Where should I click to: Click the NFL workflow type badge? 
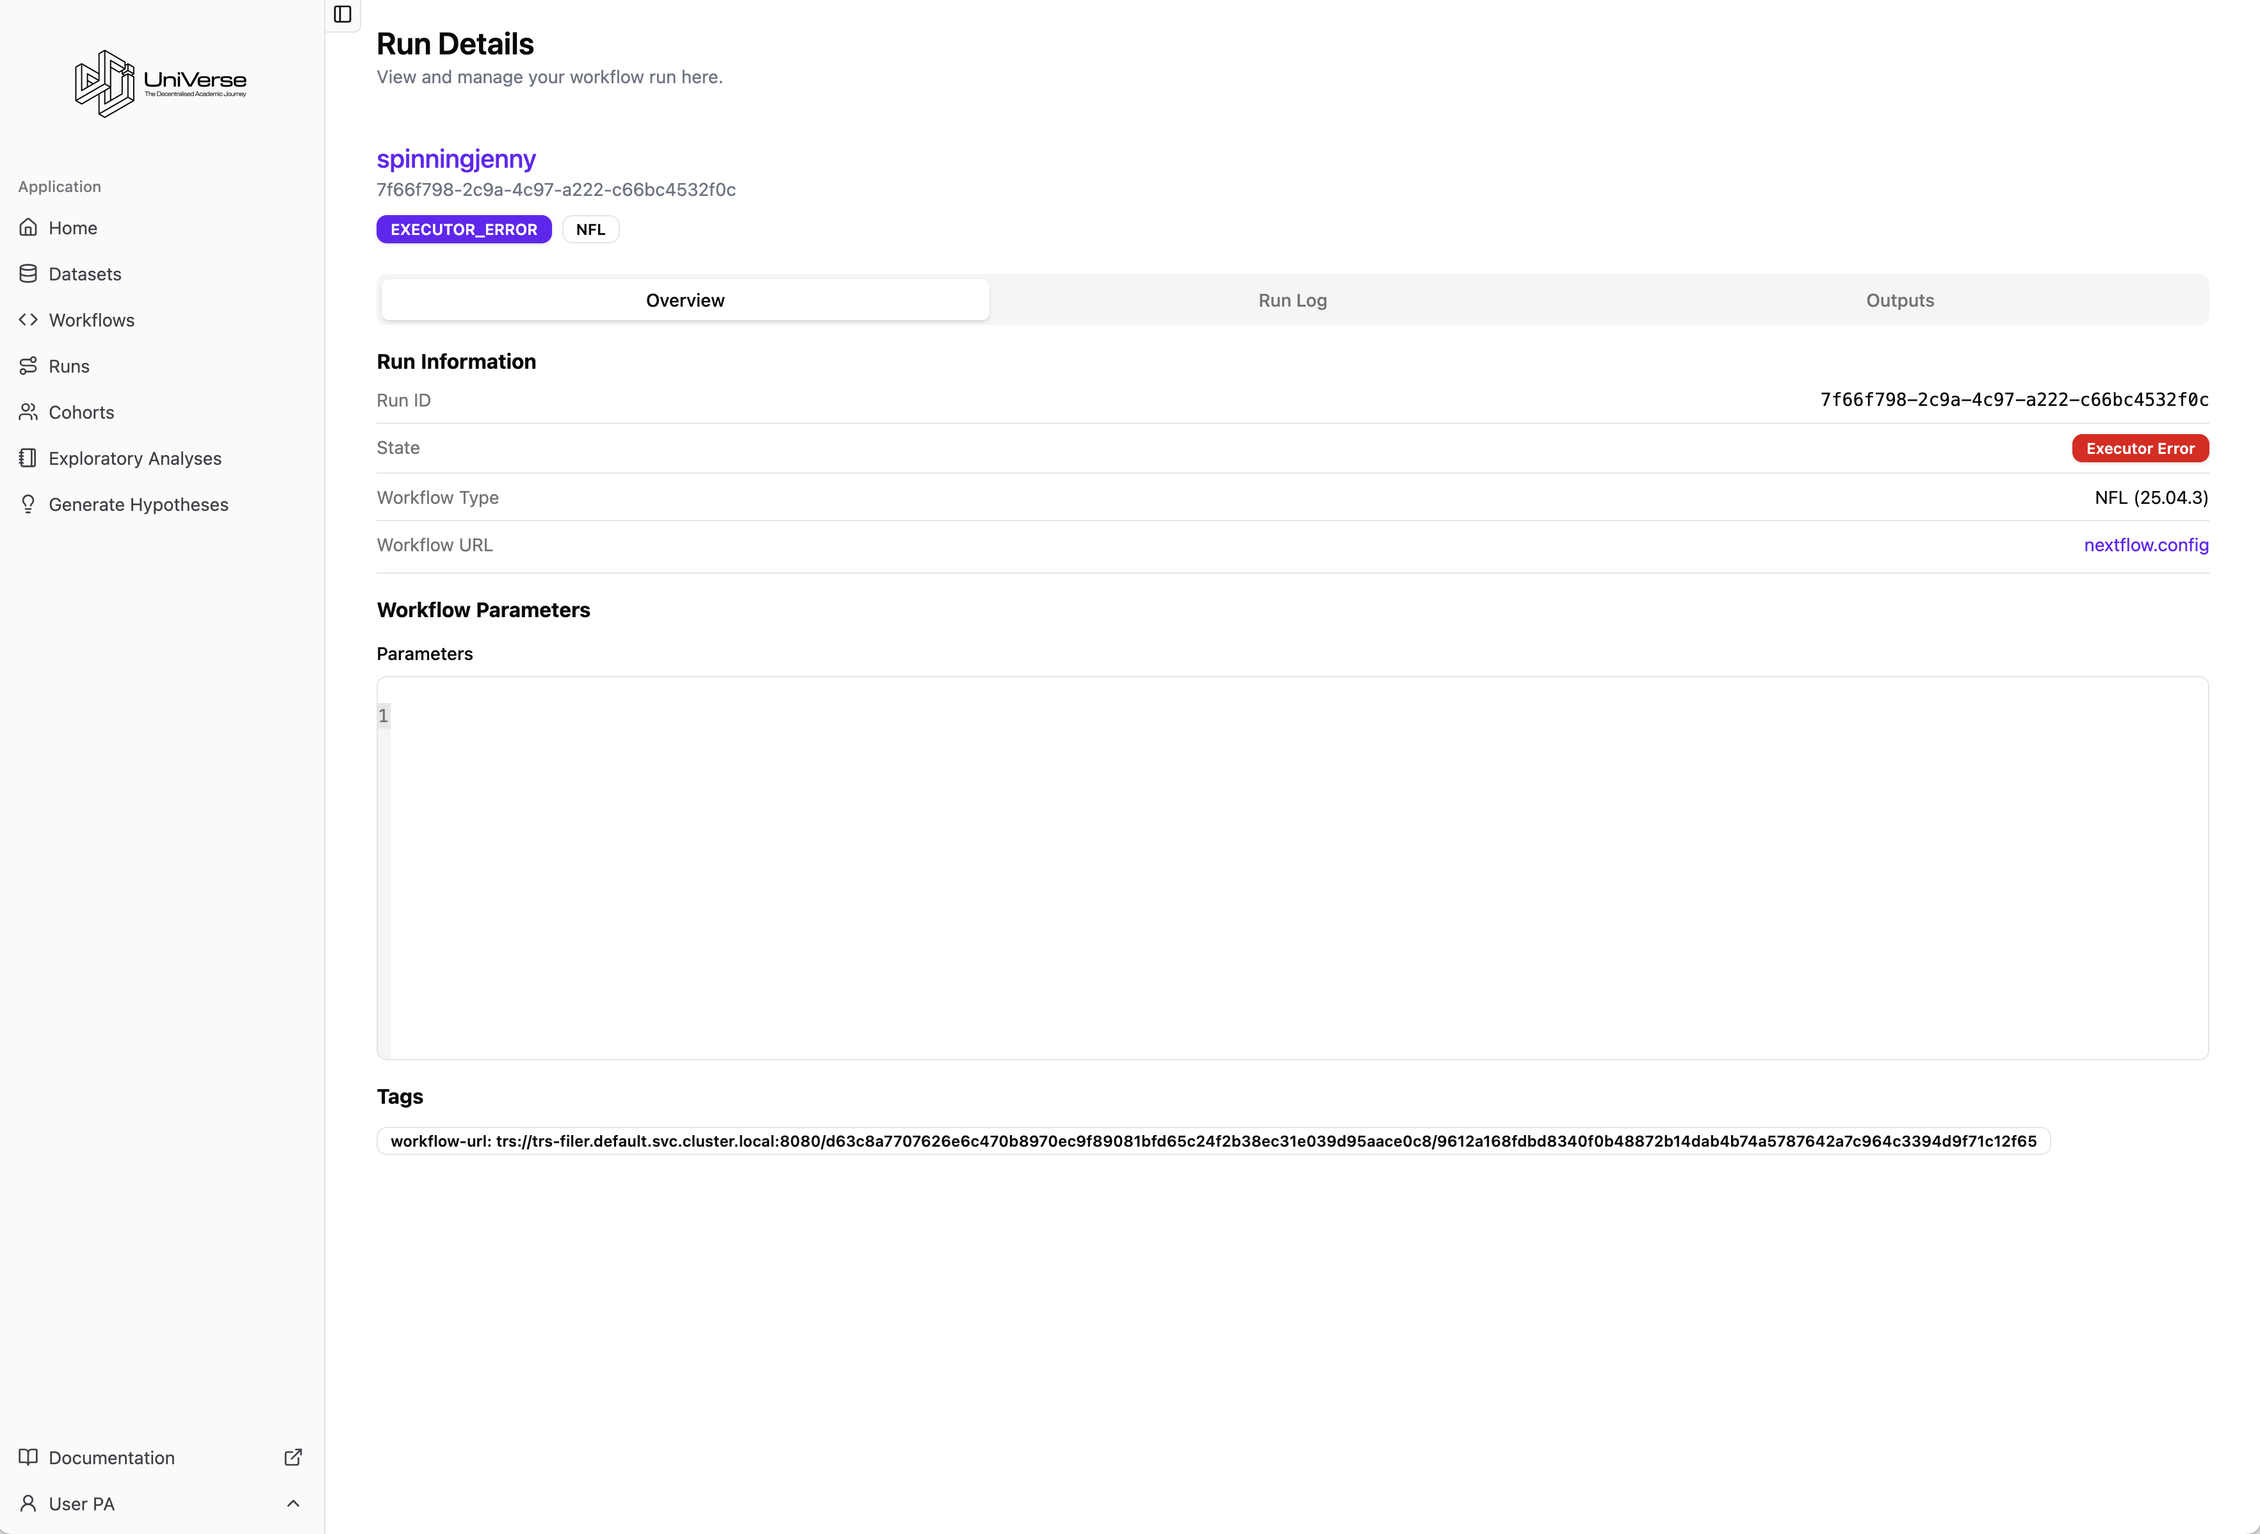tap(590, 229)
